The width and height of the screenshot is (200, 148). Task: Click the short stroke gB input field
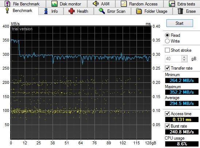tap(173, 59)
